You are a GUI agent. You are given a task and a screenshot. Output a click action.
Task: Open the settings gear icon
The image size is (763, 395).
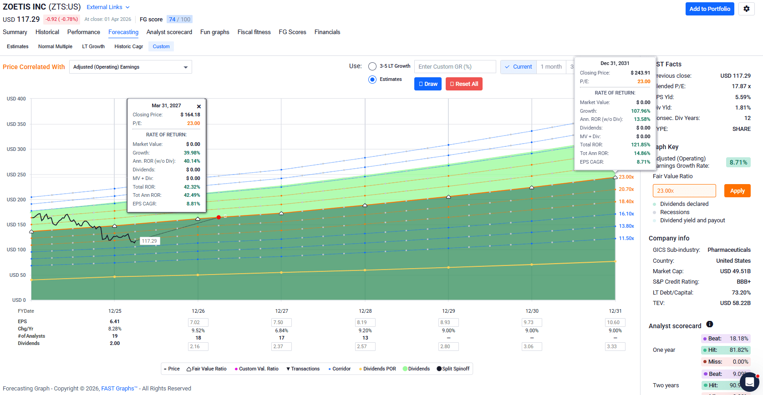coord(747,9)
